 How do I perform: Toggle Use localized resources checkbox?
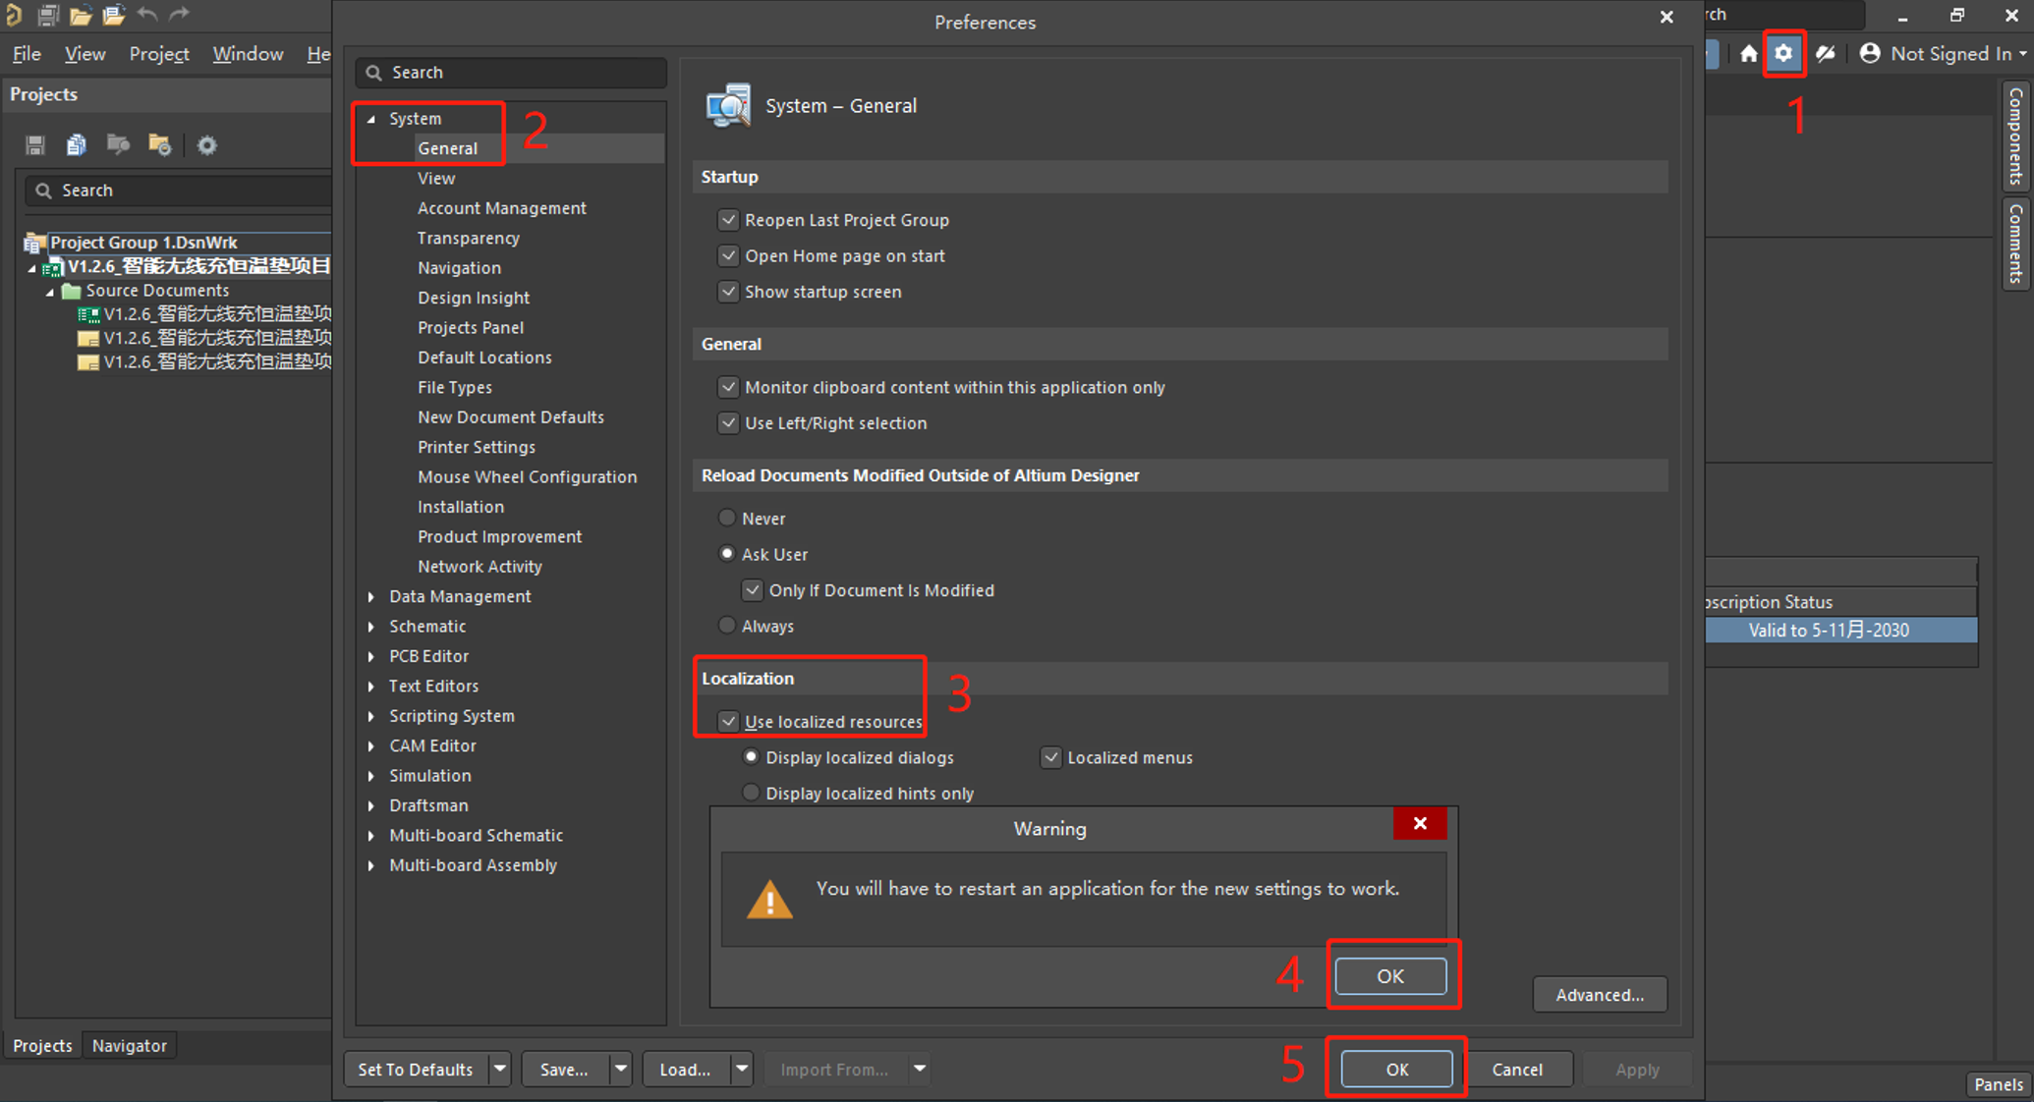tap(728, 722)
